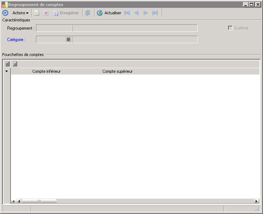Click the Catégorie blue label link
This screenshot has height=214, width=263.
16,40
